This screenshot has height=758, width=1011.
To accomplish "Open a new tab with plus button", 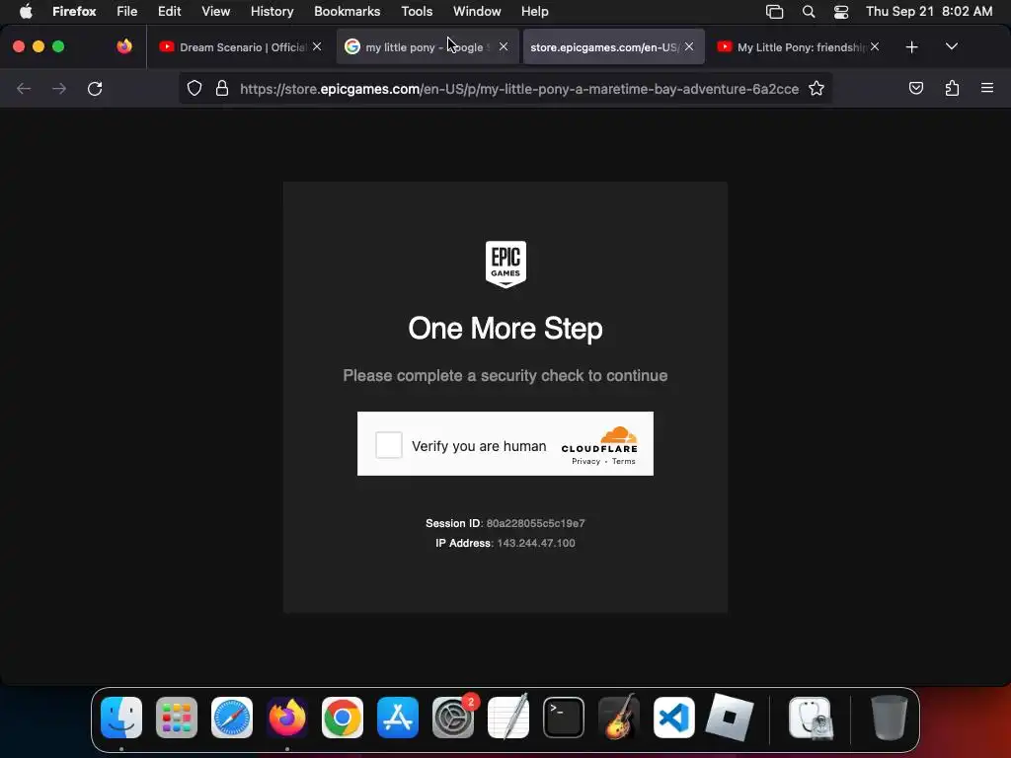I will click(x=911, y=47).
